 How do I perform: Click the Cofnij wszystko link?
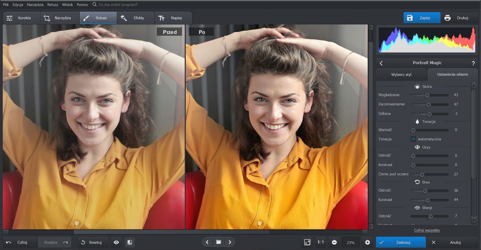[427, 230]
